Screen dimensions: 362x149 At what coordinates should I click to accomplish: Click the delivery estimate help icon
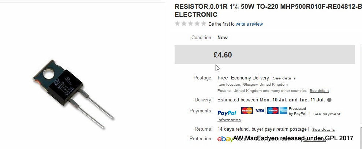coord(329,100)
